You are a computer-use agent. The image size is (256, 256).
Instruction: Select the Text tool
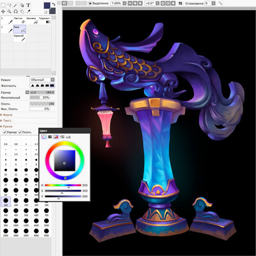pyautogui.click(x=28, y=5)
